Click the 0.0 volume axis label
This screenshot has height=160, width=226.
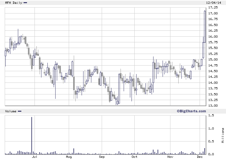(211, 154)
